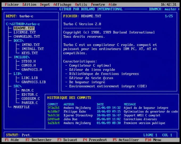
Task: Collapse the DOCS\ folder
Action: tap(19, 40)
